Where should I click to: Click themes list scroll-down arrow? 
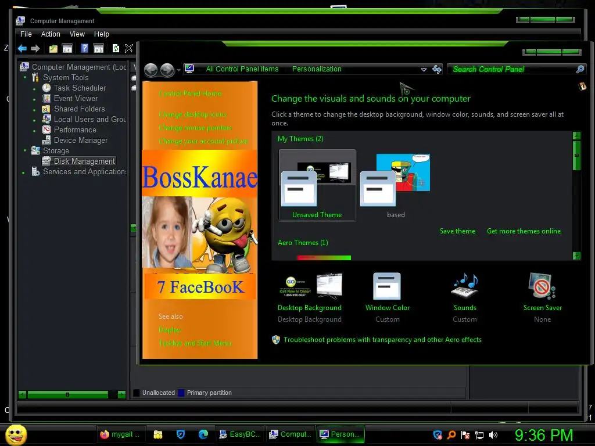(x=576, y=256)
